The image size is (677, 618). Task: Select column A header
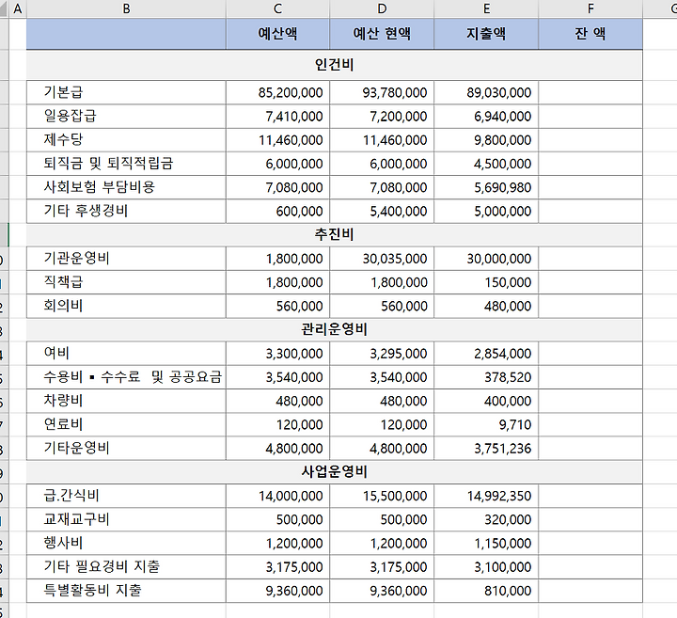pyautogui.click(x=18, y=8)
